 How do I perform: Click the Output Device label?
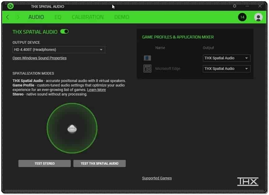coord(26,42)
